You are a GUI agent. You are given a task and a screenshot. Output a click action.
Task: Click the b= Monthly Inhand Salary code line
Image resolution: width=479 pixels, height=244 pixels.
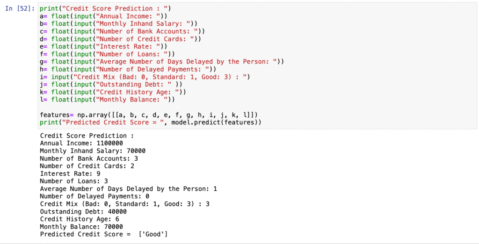coord(118,24)
